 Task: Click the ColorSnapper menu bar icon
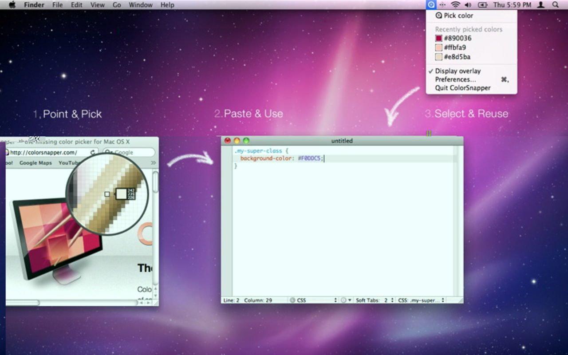(x=431, y=5)
